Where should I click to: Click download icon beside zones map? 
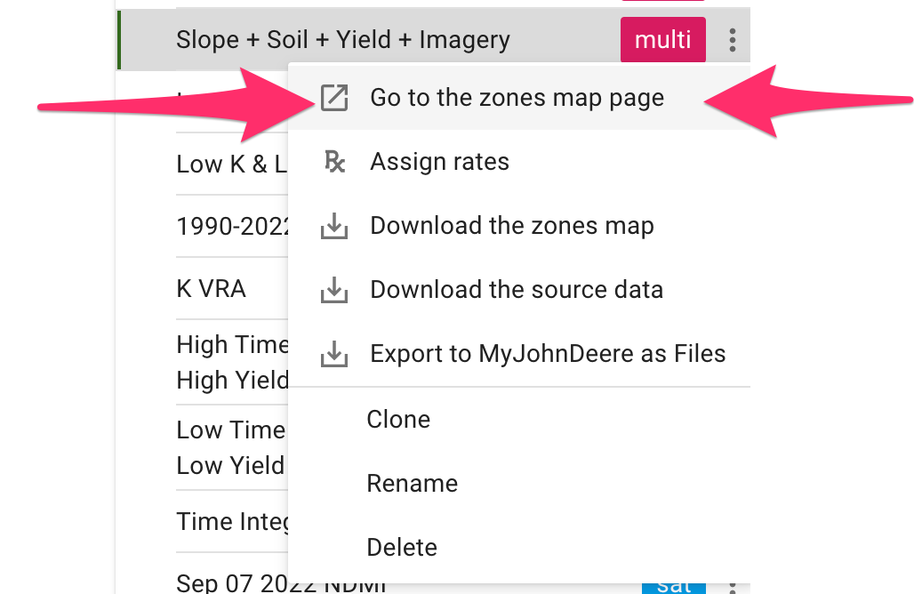point(333,226)
